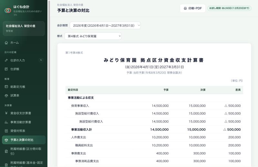This screenshot has width=258, height=167.
Task: Click the 事務費支出 row label
Action: pyautogui.click(x=78, y=153)
